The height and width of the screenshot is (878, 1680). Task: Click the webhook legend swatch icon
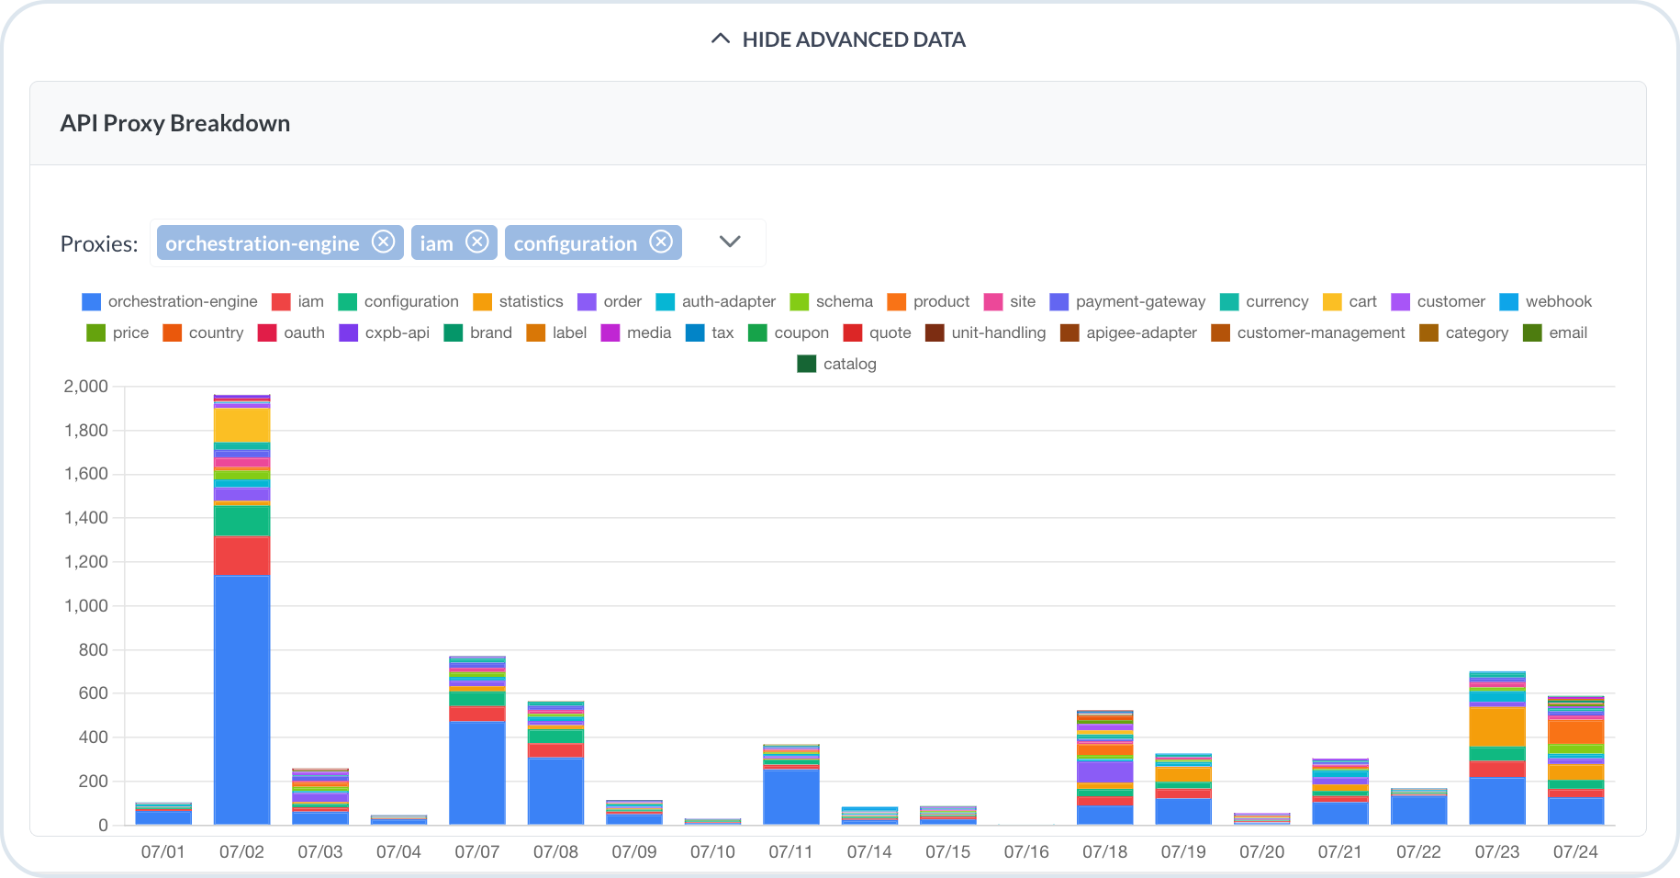(1508, 301)
